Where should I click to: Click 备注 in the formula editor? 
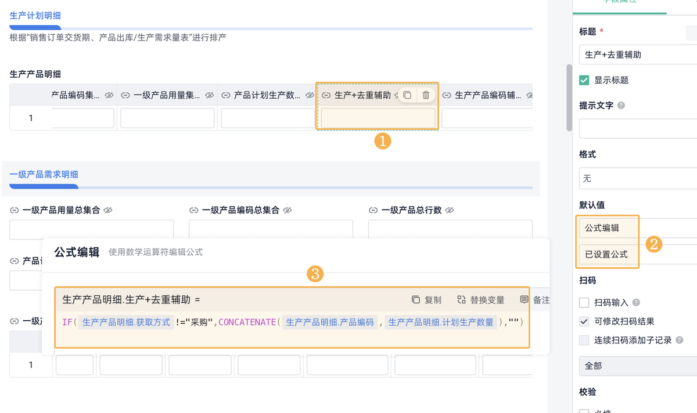tap(541, 300)
